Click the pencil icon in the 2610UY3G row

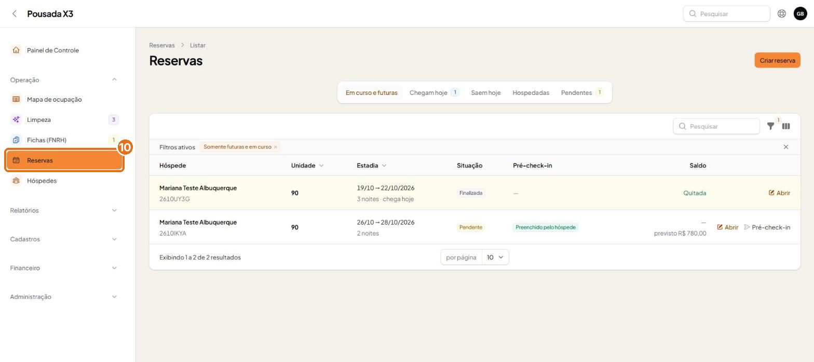point(771,193)
